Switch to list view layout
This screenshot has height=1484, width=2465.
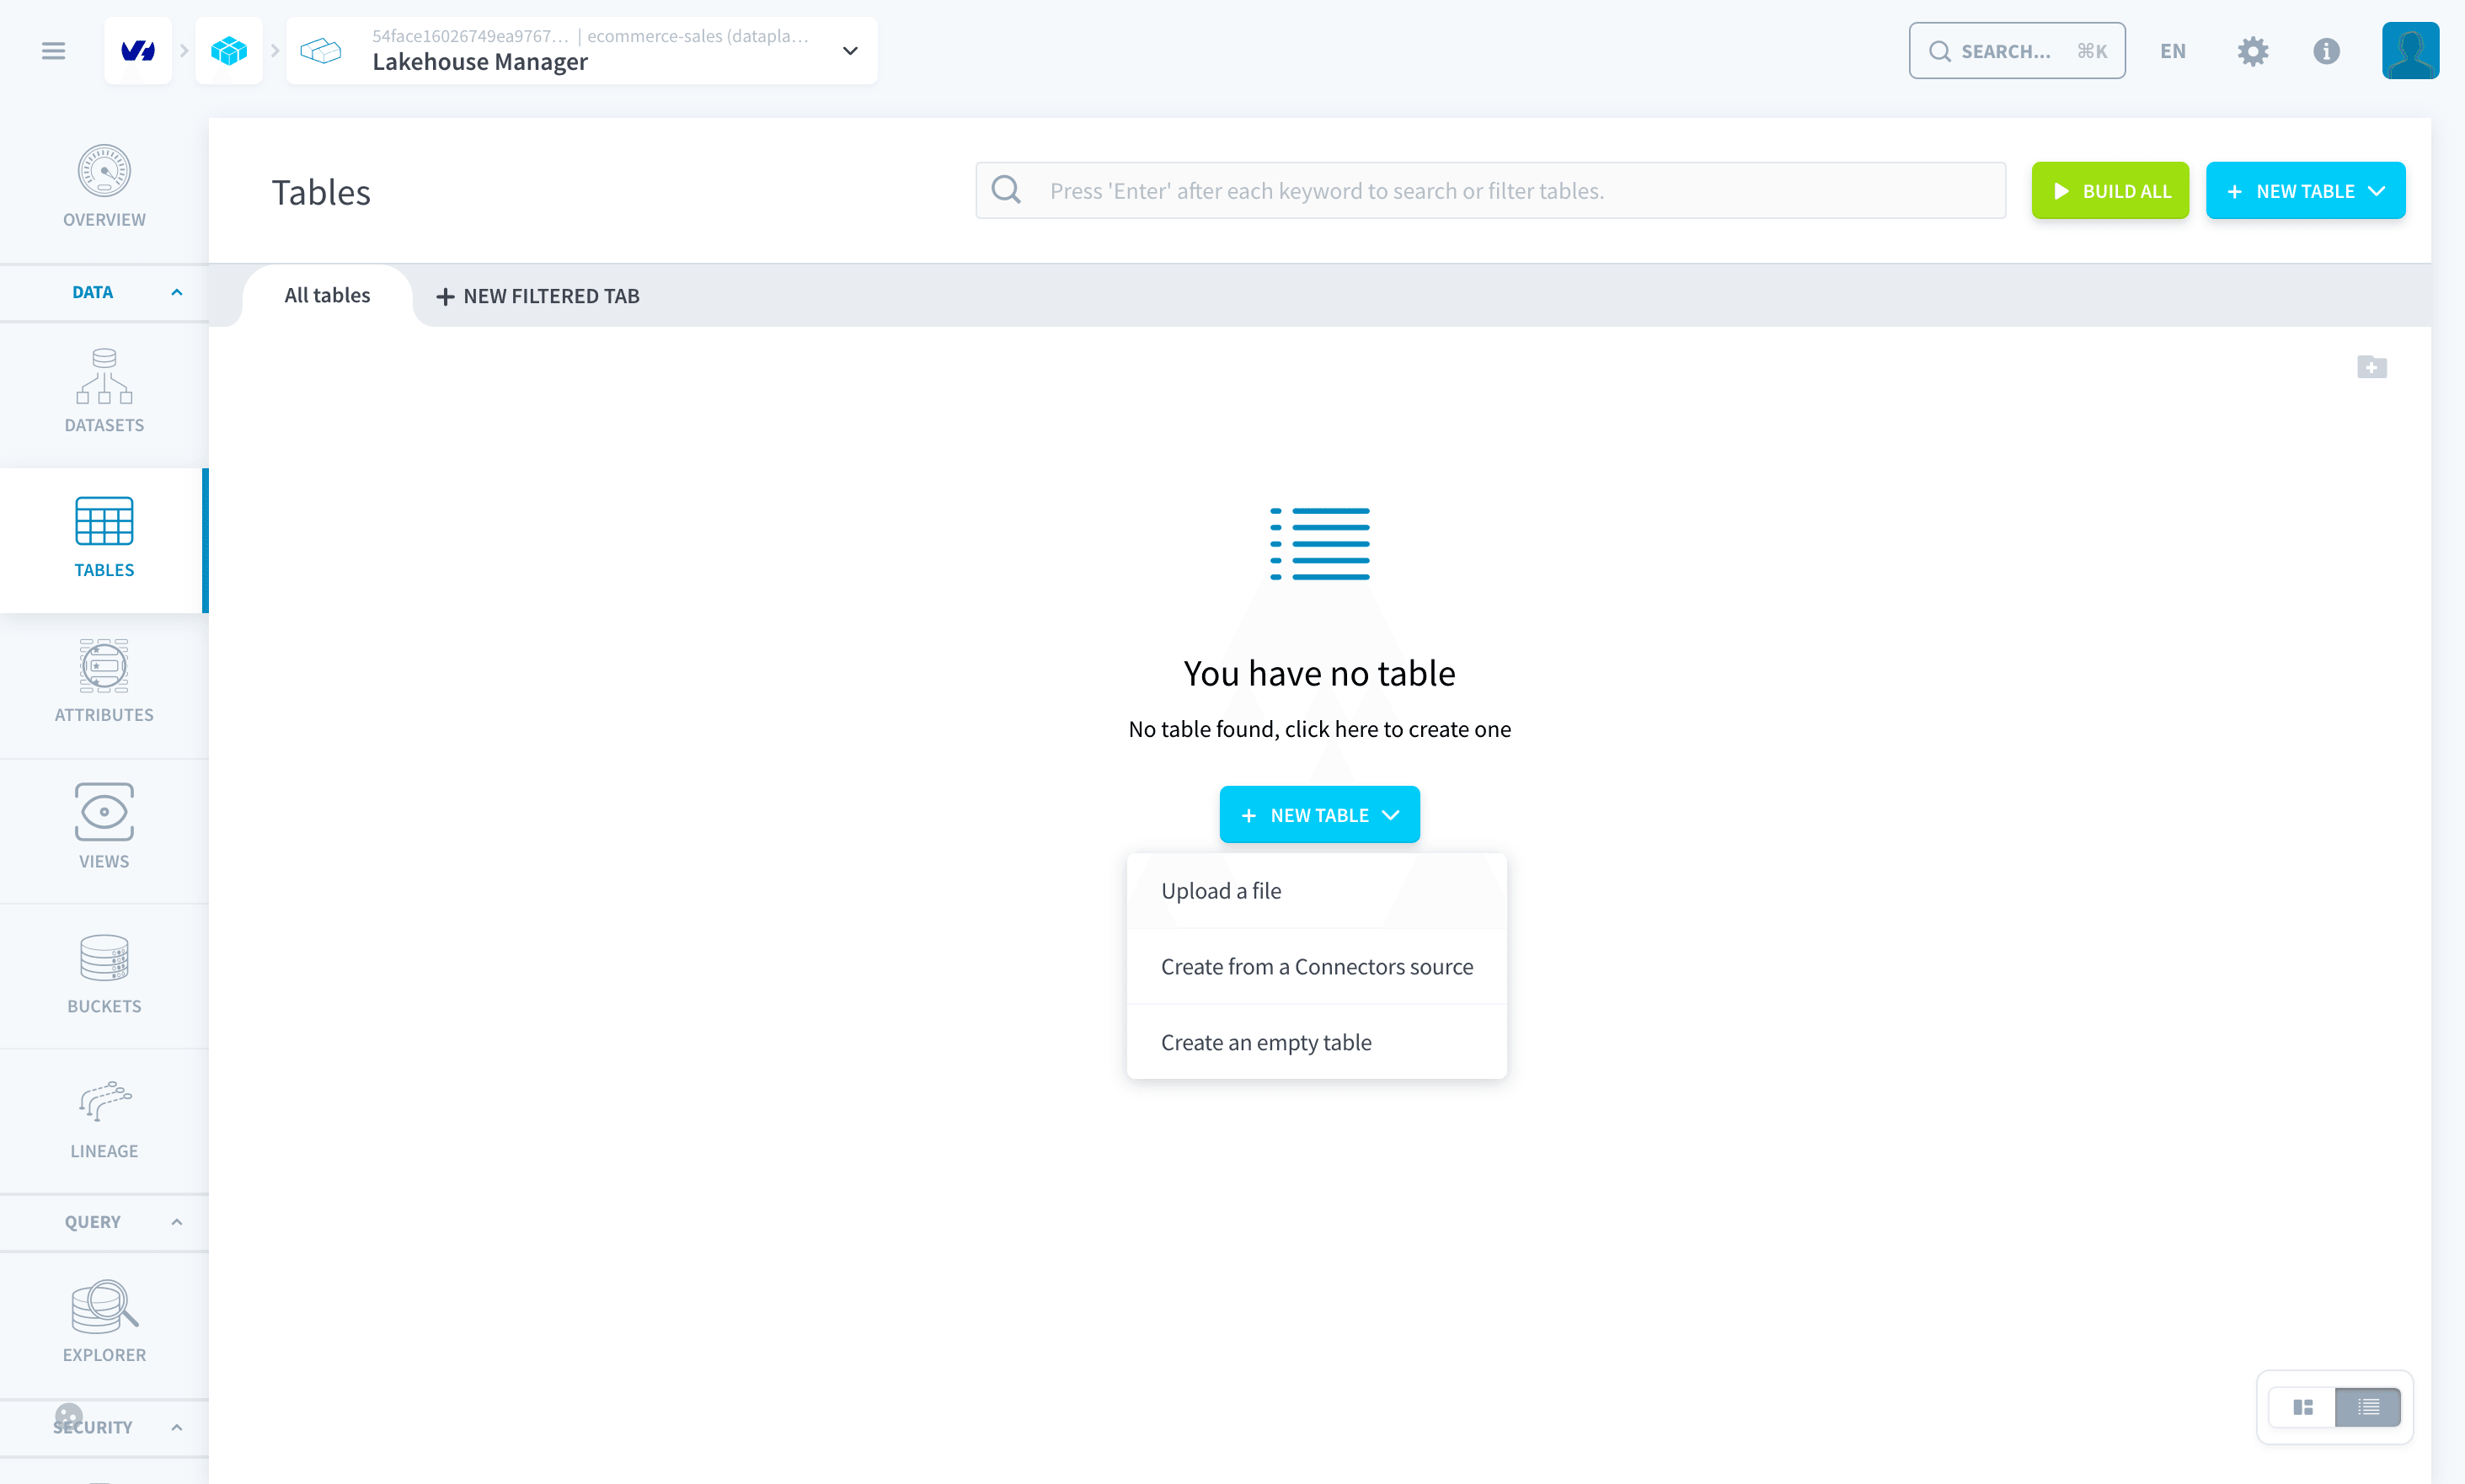coord(2368,1407)
